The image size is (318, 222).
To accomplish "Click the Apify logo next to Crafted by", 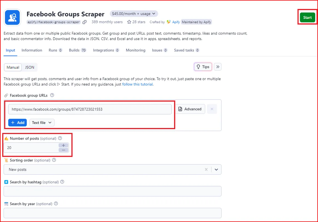I will pyautogui.click(x=168, y=22).
